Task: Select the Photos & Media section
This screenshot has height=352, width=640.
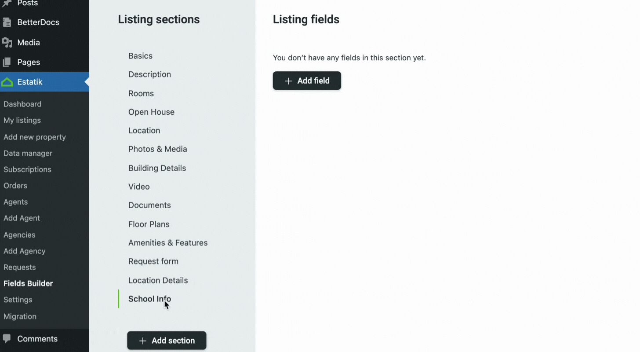Action: (x=157, y=149)
